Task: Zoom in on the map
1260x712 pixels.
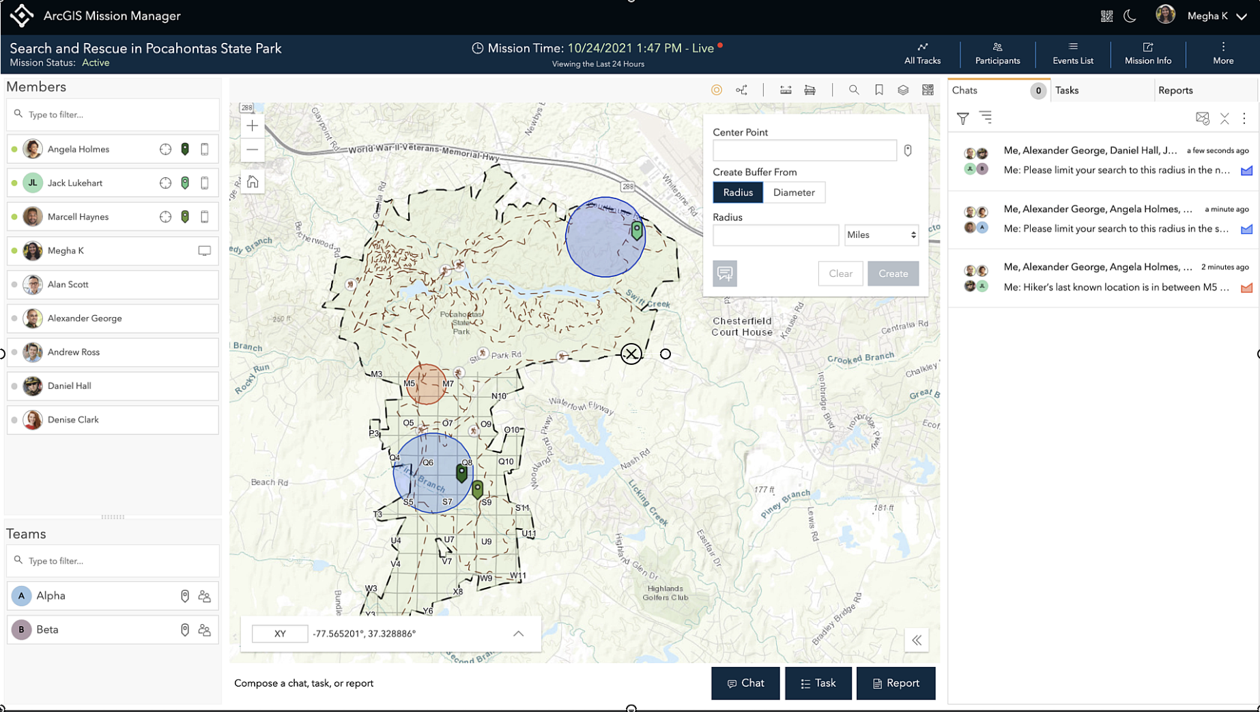Action: [x=253, y=125]
